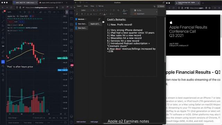Click Tell me search in OneNote
The width and height of the screenshot is (222, 125).
point(100,6)
